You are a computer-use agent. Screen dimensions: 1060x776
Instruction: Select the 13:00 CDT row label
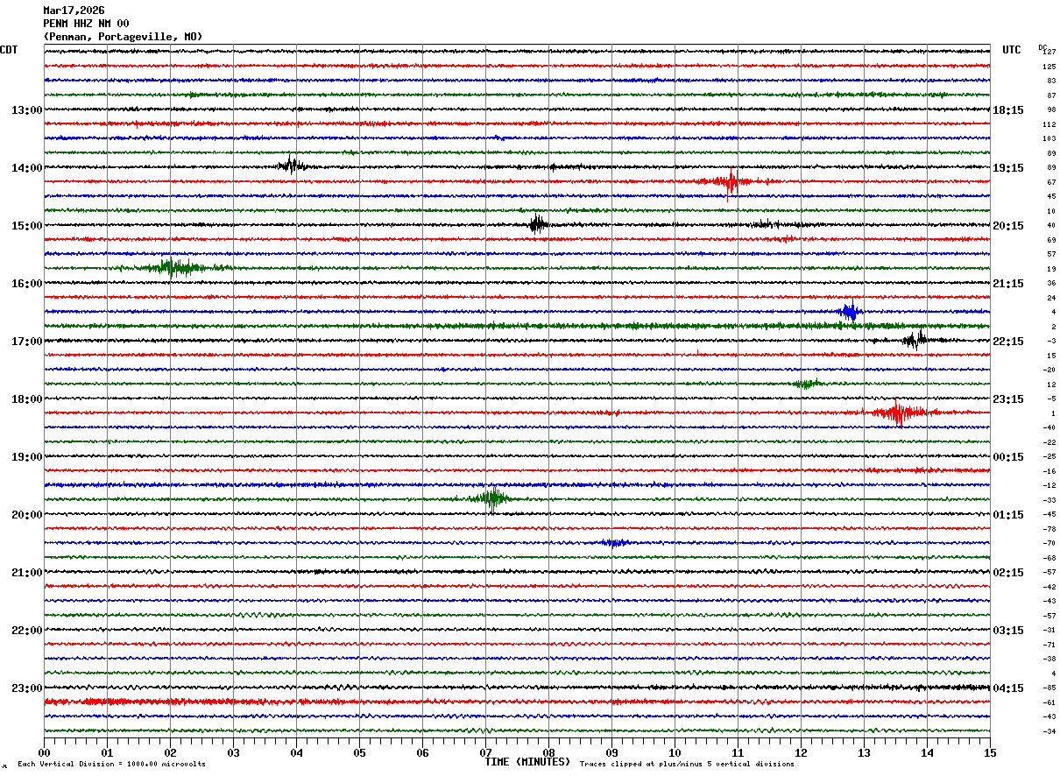[x=26, y=110]
